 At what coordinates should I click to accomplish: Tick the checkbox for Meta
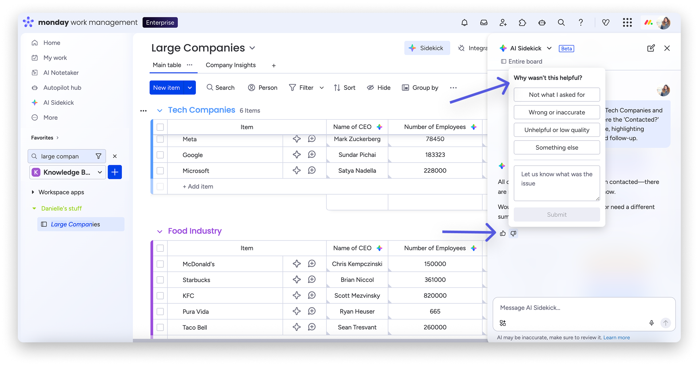(x=160, y=139)
